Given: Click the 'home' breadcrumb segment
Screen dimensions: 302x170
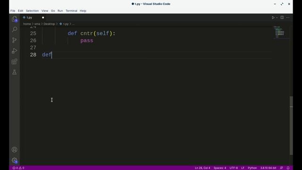Looking at the screenshot, I should click(27, 24).
